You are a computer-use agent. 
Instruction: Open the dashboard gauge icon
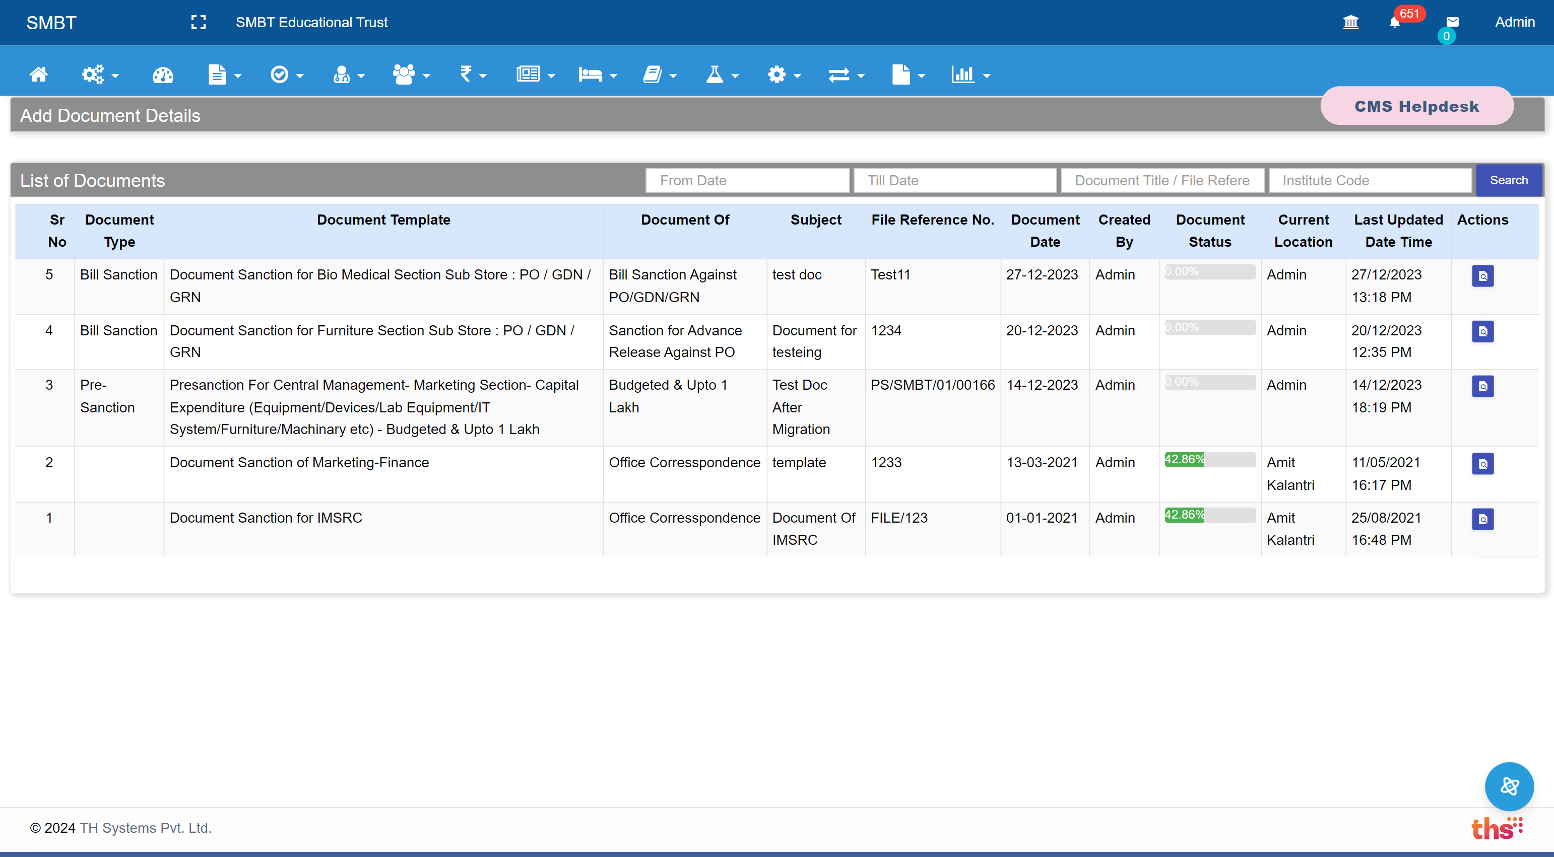tap(162, 75)
